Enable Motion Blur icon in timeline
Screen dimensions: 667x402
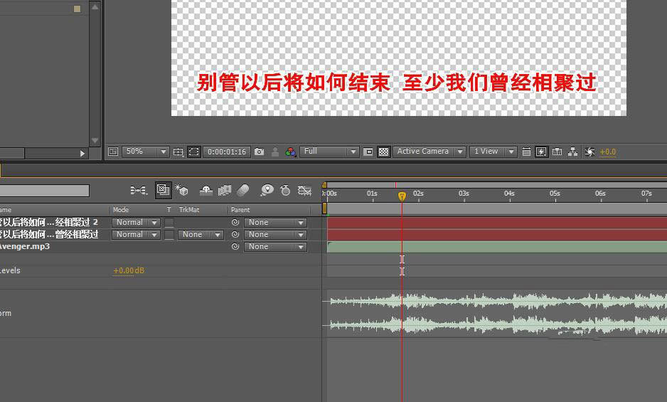point(243,190)
